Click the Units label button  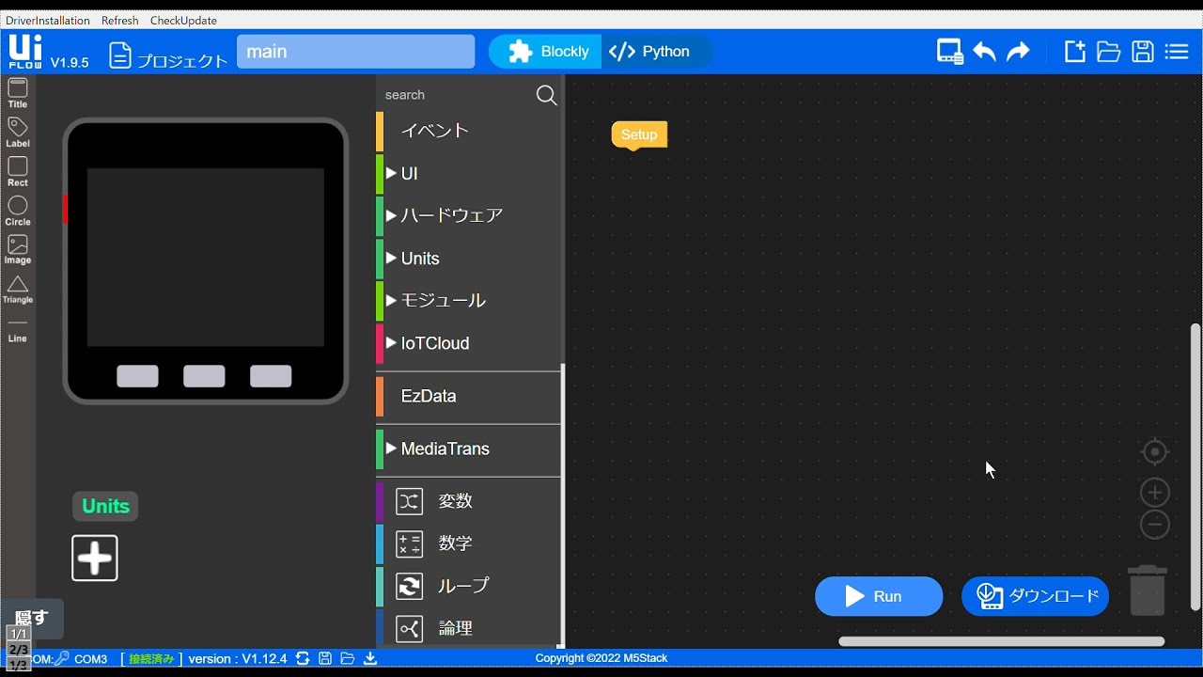105,507
